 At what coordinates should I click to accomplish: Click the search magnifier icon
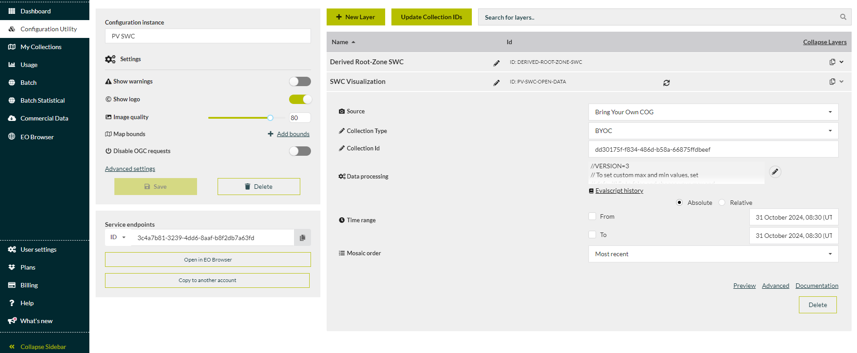843,17
